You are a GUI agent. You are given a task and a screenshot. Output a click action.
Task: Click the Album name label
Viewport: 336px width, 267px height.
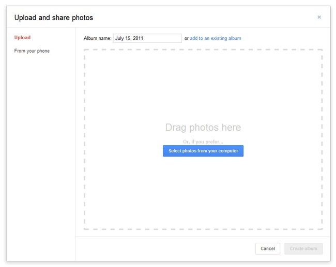[x=97, y=38]
